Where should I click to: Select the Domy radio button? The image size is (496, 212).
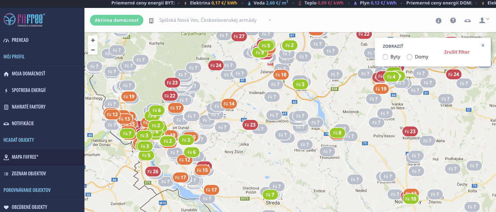409,57
